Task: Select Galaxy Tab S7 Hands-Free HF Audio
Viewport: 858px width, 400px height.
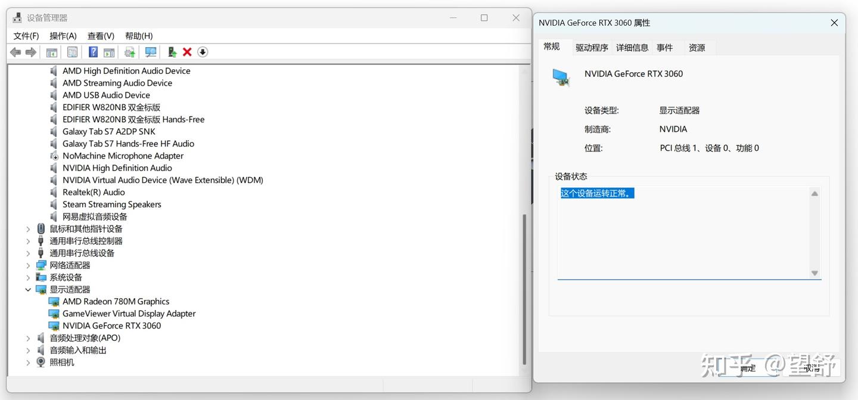Action: (x=128, y=144)
